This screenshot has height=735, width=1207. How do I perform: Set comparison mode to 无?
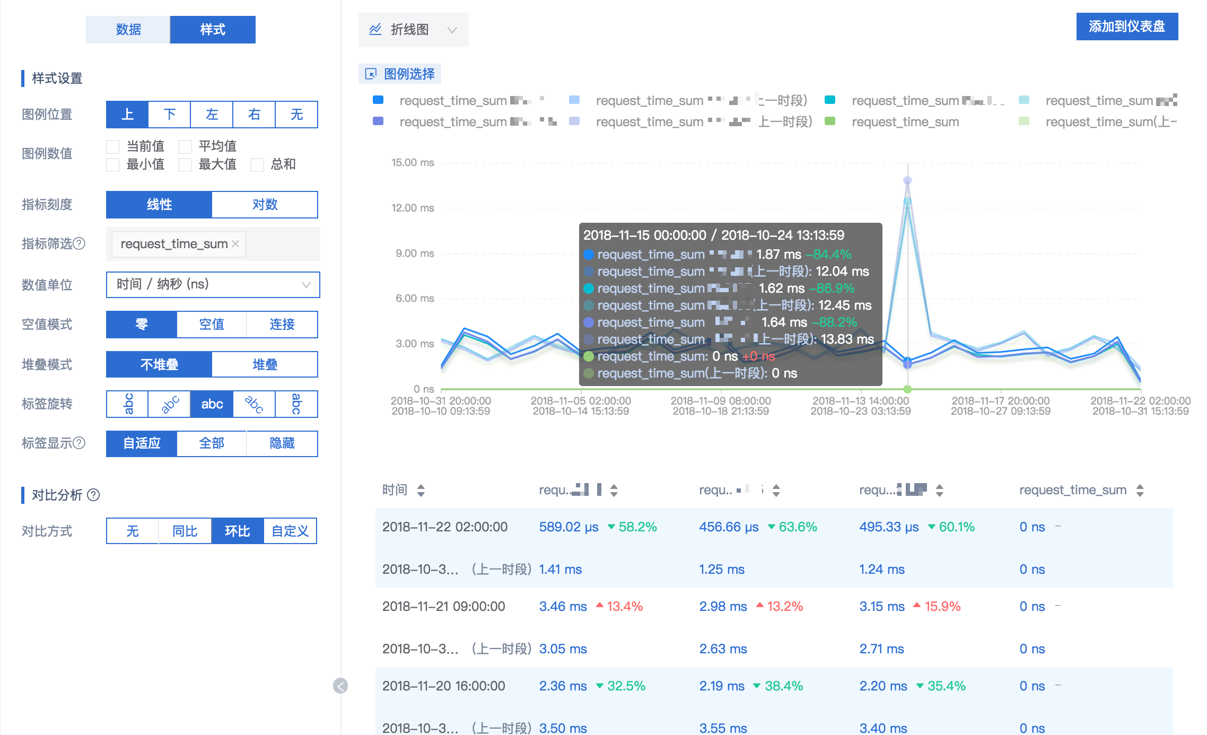133,531
